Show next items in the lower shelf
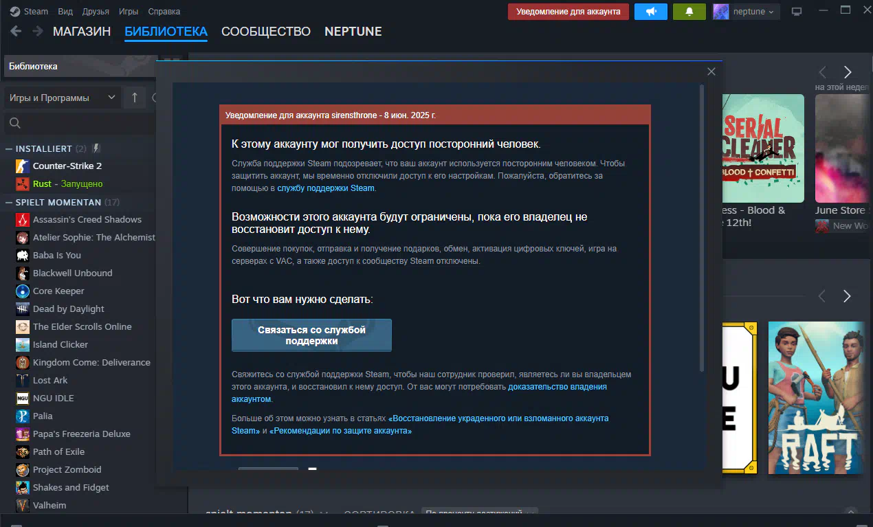Viewport: 873px width, 527px height. pyautogui.click(x=847, y=296)
